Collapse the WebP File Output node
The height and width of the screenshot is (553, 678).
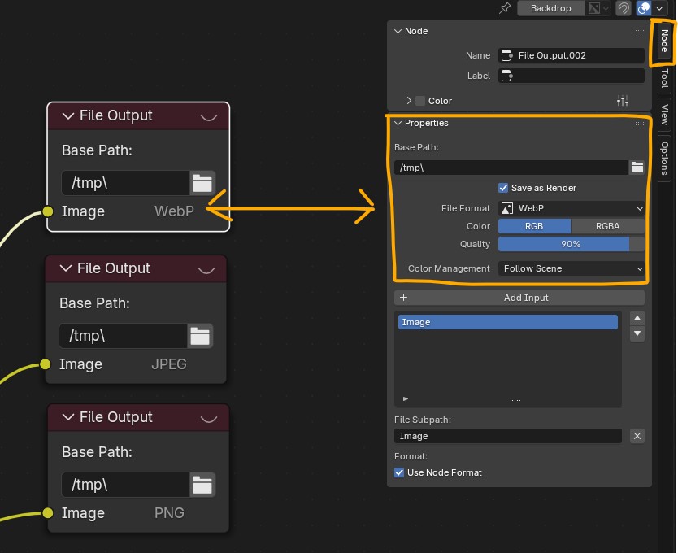[68, 115]
